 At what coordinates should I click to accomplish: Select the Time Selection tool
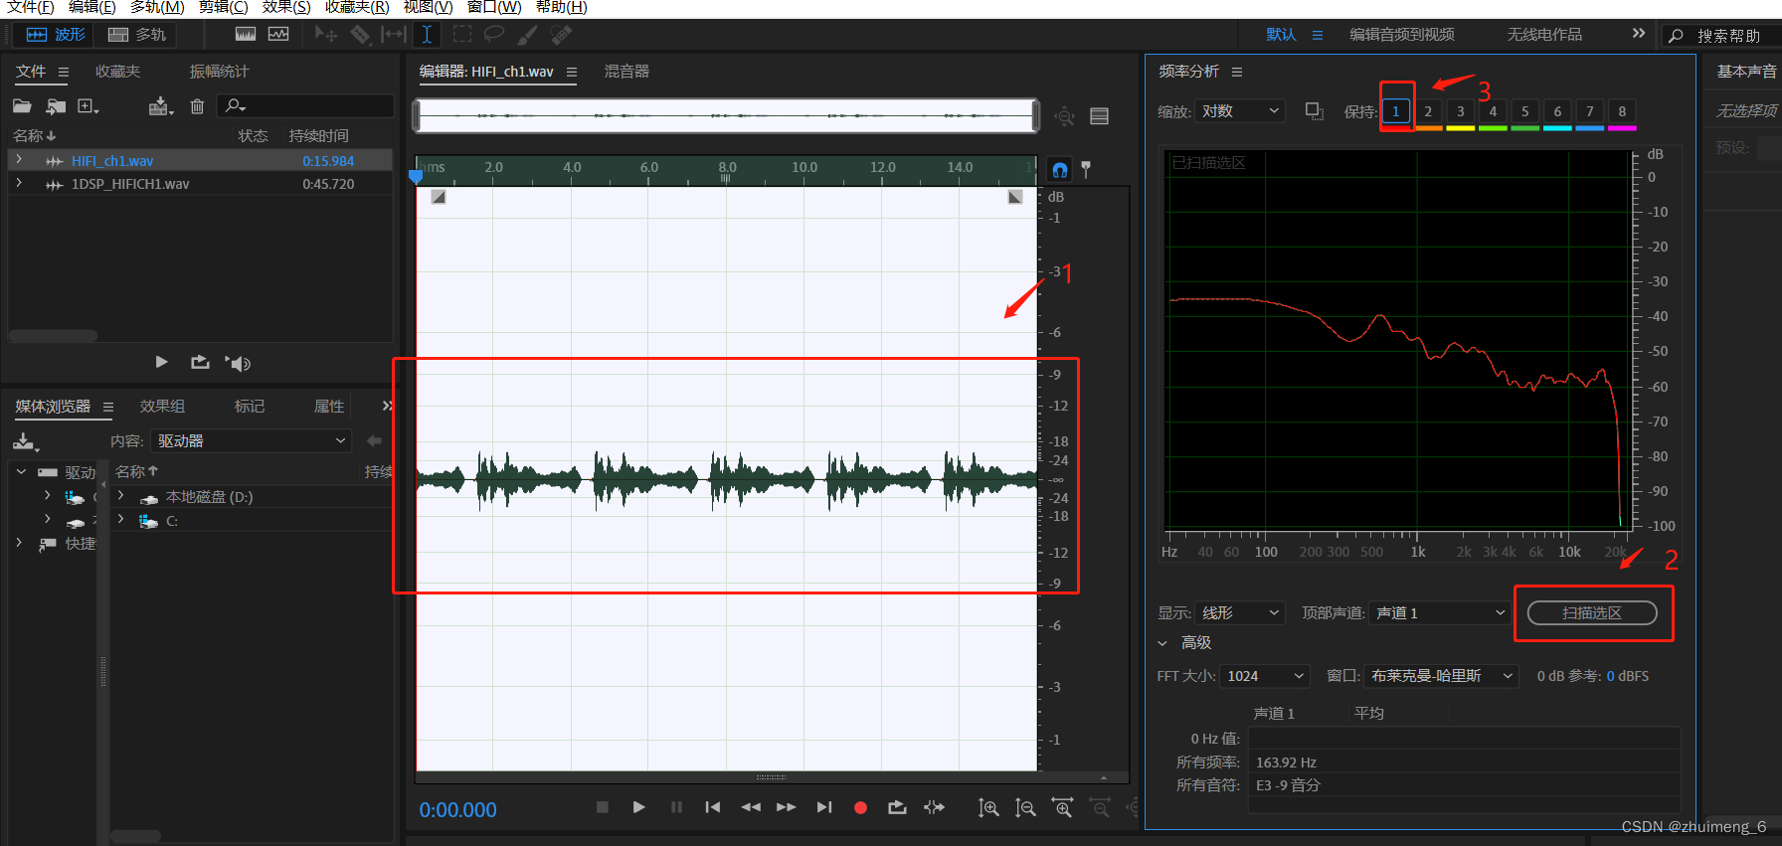(x=427, y=35)
